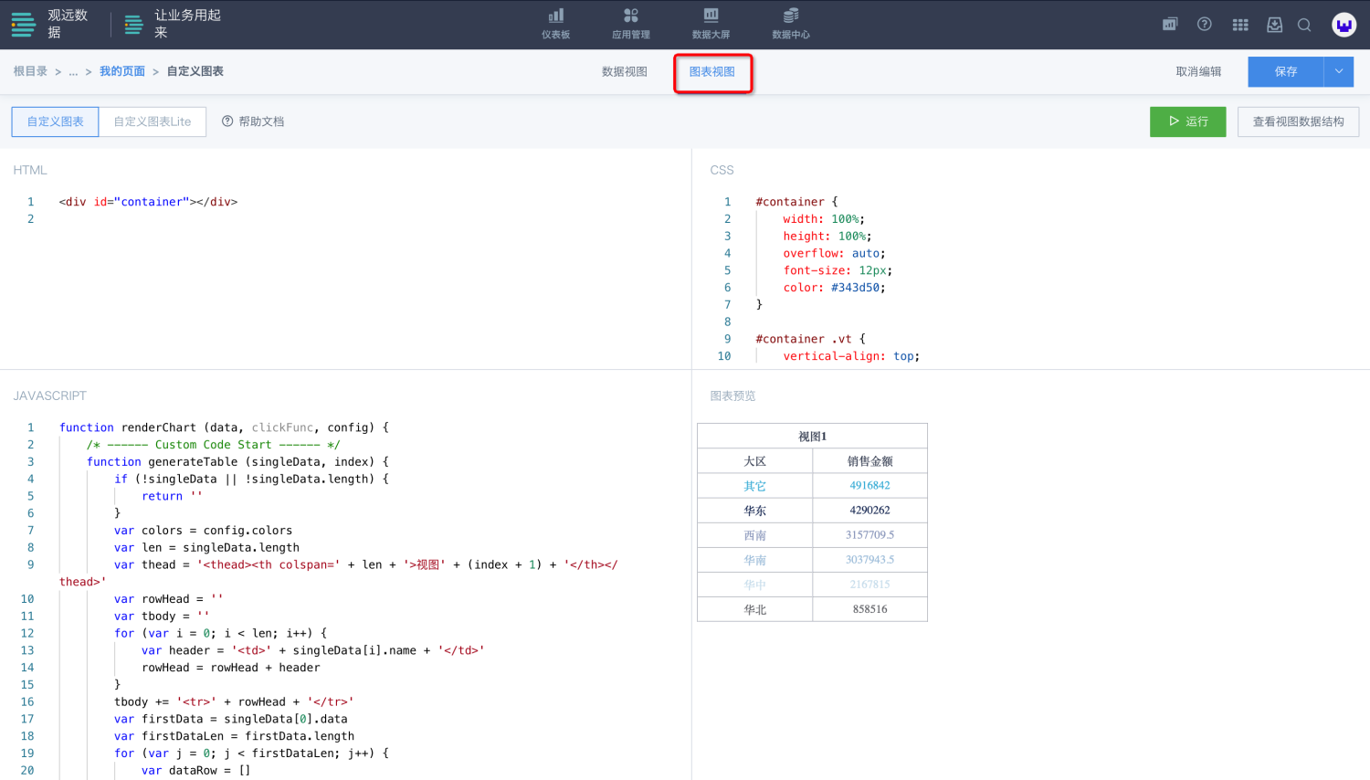Image resolution: width=1370 pixels, height=780 pixels.
Task: Open the 数据大屏 icon
Action: click(x=711, y=24)
